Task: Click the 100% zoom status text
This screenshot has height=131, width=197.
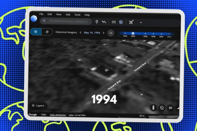Action: coord(44,115)
